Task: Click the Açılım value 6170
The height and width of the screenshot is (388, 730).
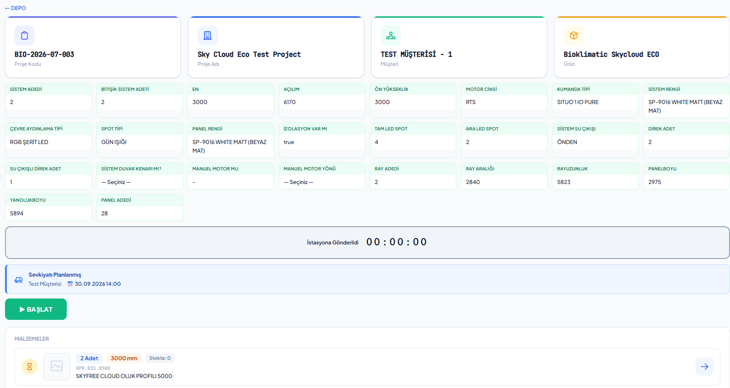Action: [290, 102]
